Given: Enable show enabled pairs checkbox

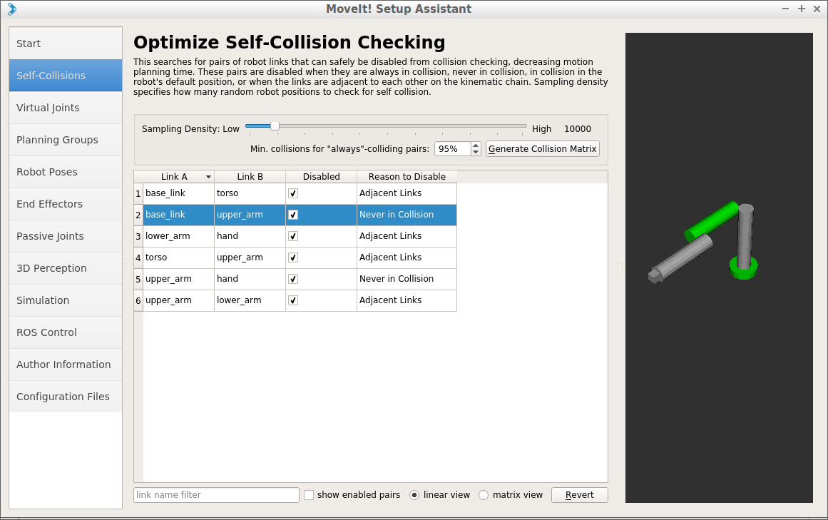Looking at the screenshot, I should (x=309, y=494).
